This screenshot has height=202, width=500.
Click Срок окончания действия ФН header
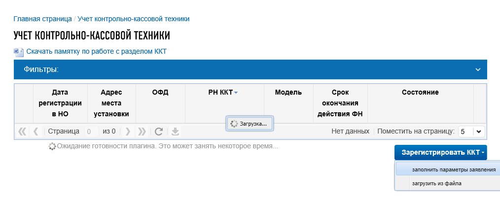tap(341, 103)
